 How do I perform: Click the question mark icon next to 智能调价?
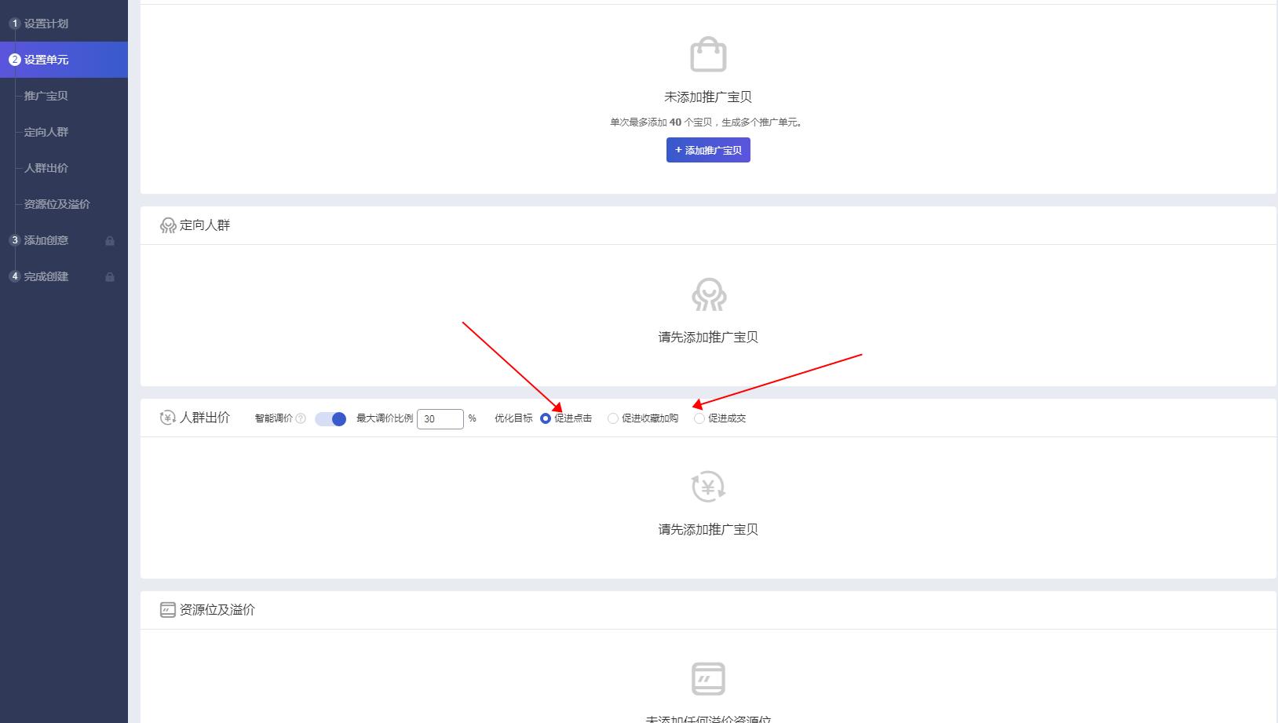[x=301, y=418]
